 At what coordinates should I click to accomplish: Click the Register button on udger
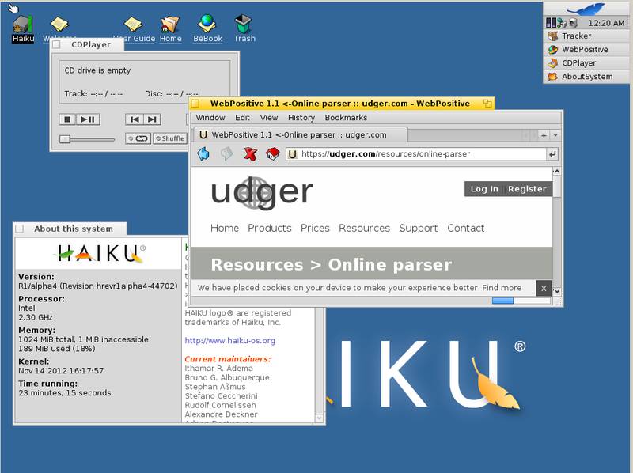527,189
